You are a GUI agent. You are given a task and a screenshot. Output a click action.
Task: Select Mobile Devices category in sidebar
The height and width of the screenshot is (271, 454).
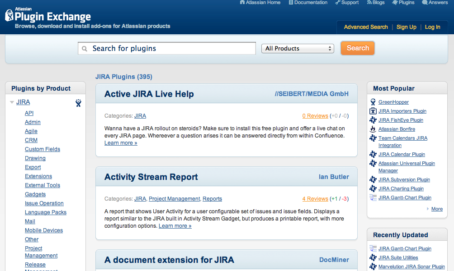click(x=44, y=230)
